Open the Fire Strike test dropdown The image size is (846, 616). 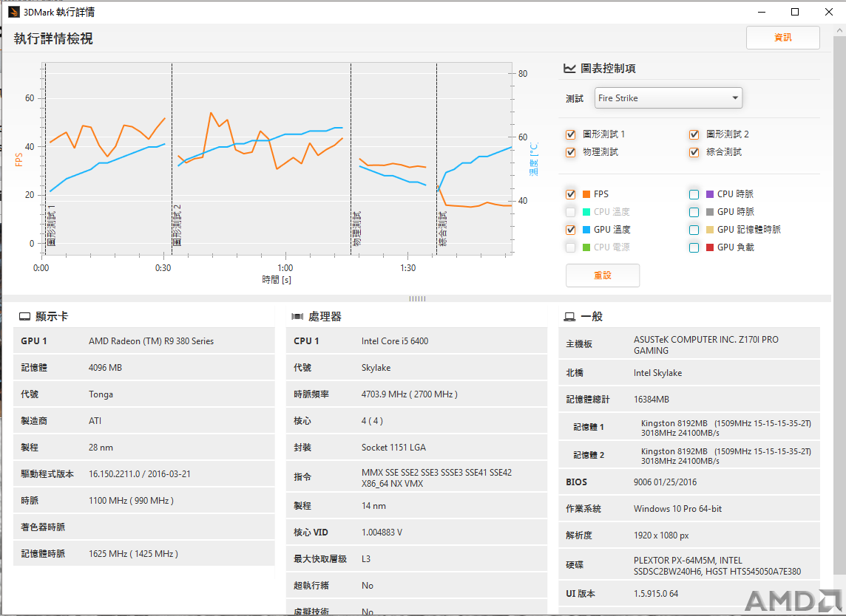coord(669,98)
